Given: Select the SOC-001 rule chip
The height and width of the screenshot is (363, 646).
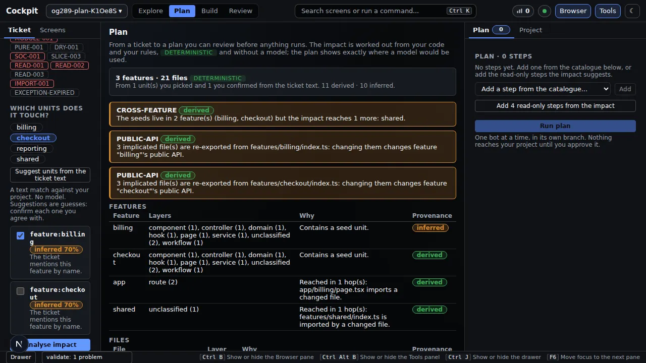Looking at the screenshot, I should point(27,56).
